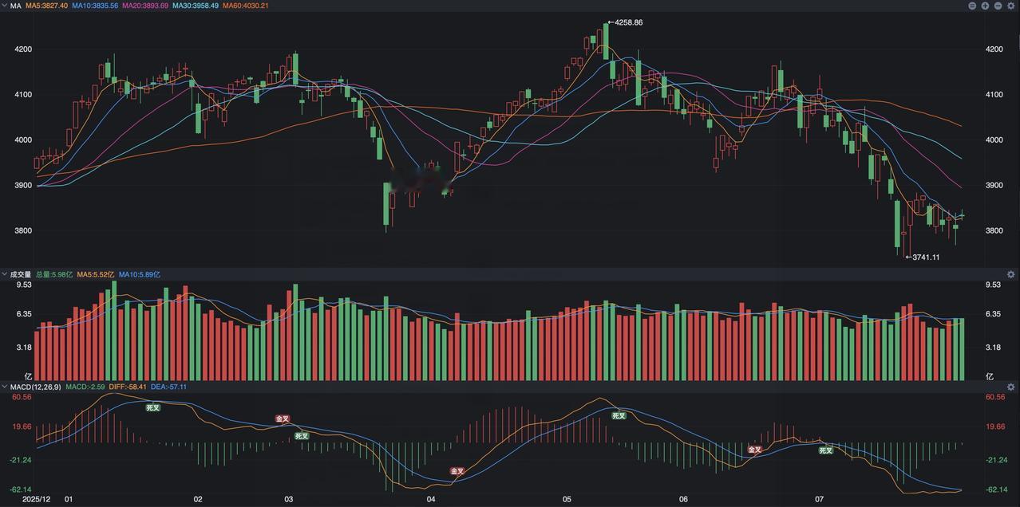Viewport: 1020px width, 507px height.
Task: Click the DEA:-57.11 value label
Action: (x=168, y=387)
